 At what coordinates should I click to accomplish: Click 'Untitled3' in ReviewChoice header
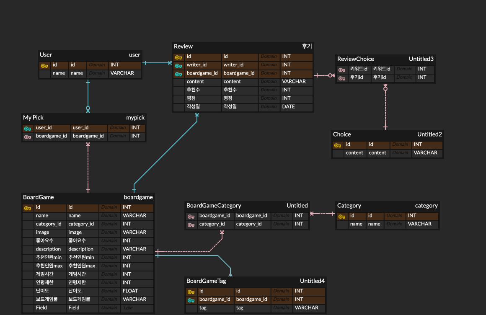pyautogui.click(x=421, y=59)
